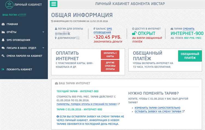Click the Оплатить интернет card heading
205x130 pixels.
point(67,56)
